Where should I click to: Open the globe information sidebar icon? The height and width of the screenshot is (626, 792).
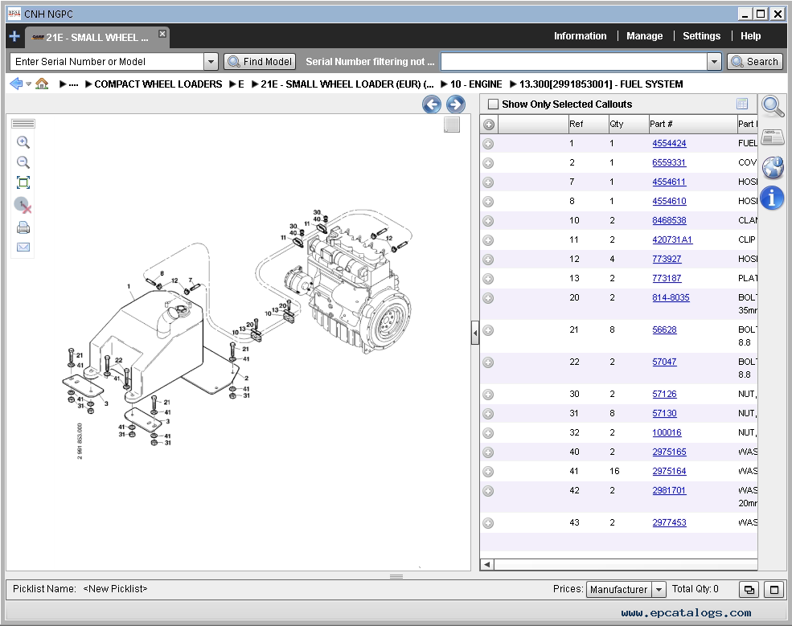(x=773, y=167)
